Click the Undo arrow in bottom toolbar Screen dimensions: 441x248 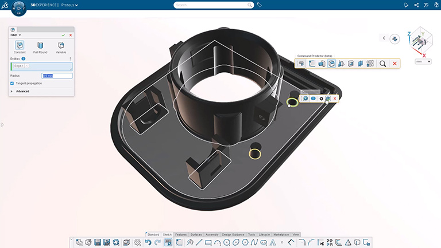(148, 242)
